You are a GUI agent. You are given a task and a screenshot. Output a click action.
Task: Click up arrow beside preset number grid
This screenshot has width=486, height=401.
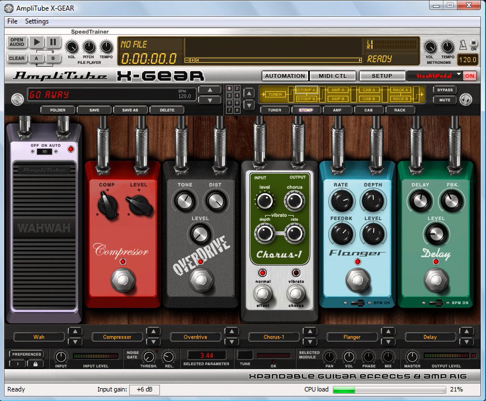[x=249, y=92]
